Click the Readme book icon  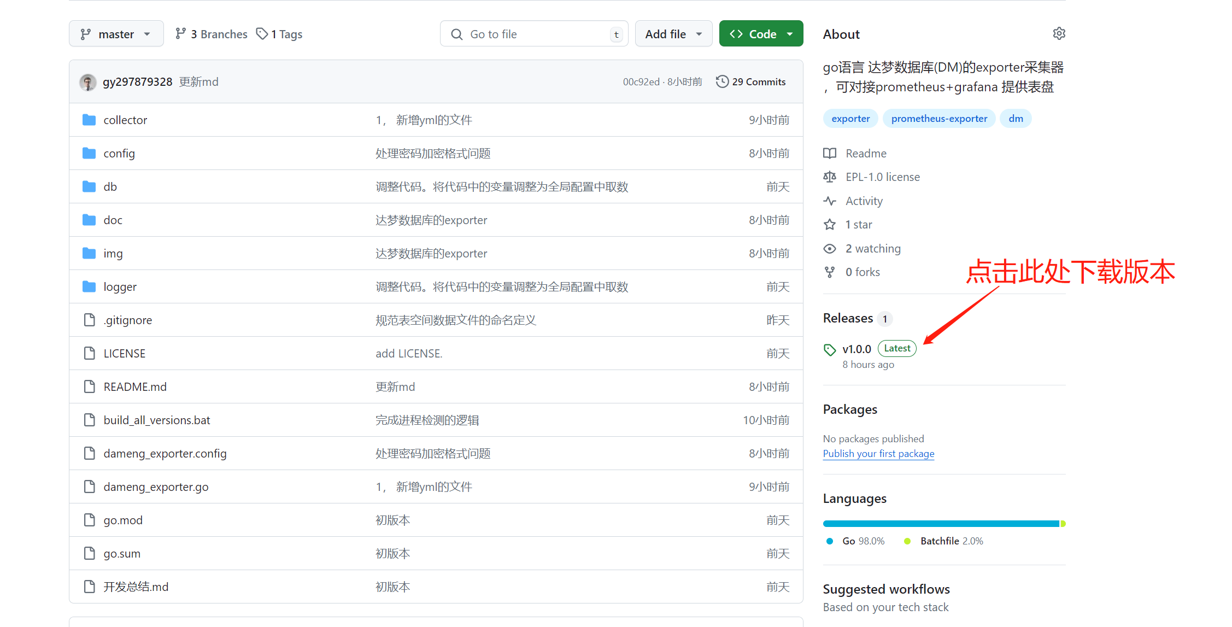click(830, 154)
